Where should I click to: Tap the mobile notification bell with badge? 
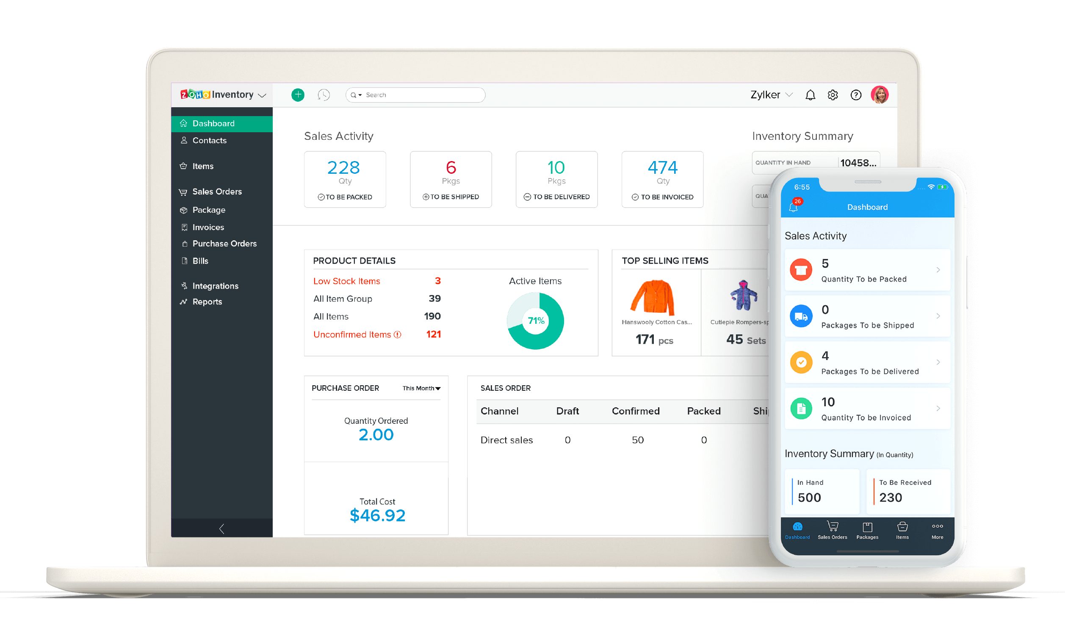pyautogui.click(x=794, y=206)
